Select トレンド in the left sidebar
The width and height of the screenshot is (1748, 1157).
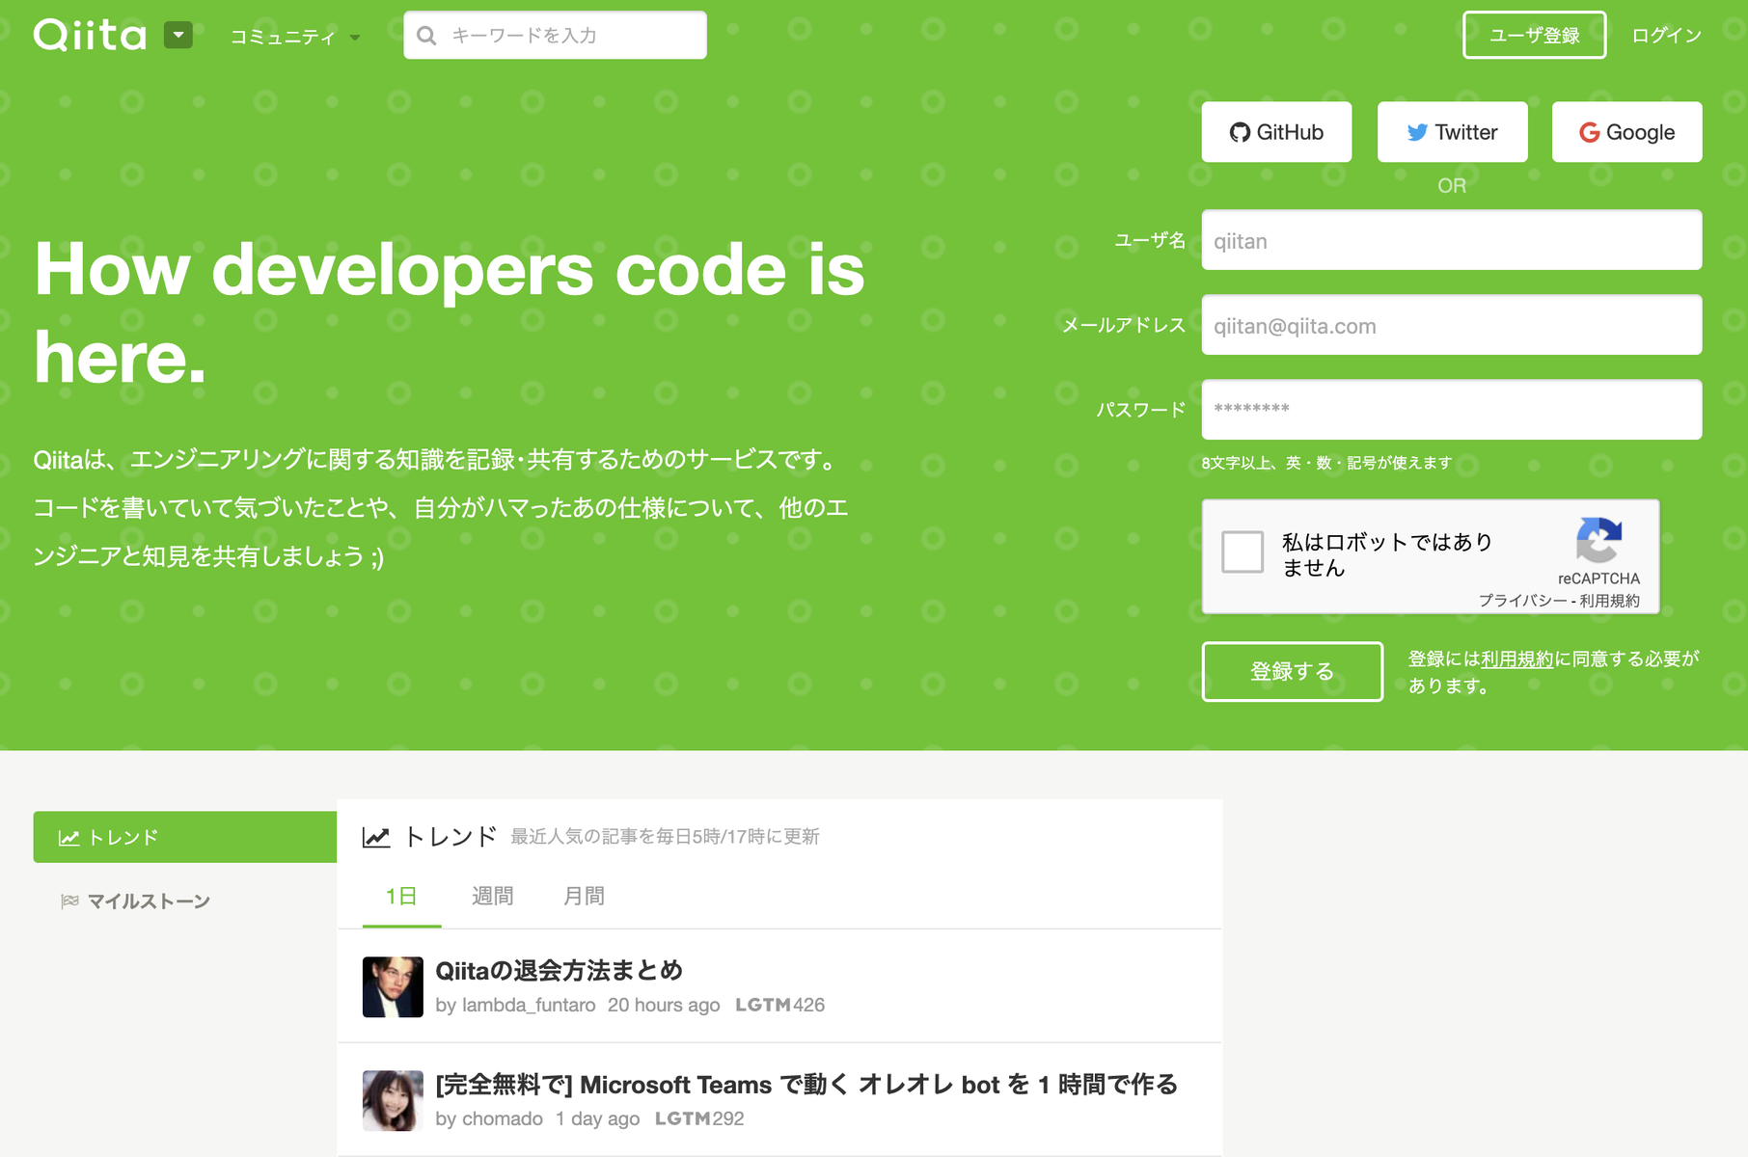click(x=184, y=837)
